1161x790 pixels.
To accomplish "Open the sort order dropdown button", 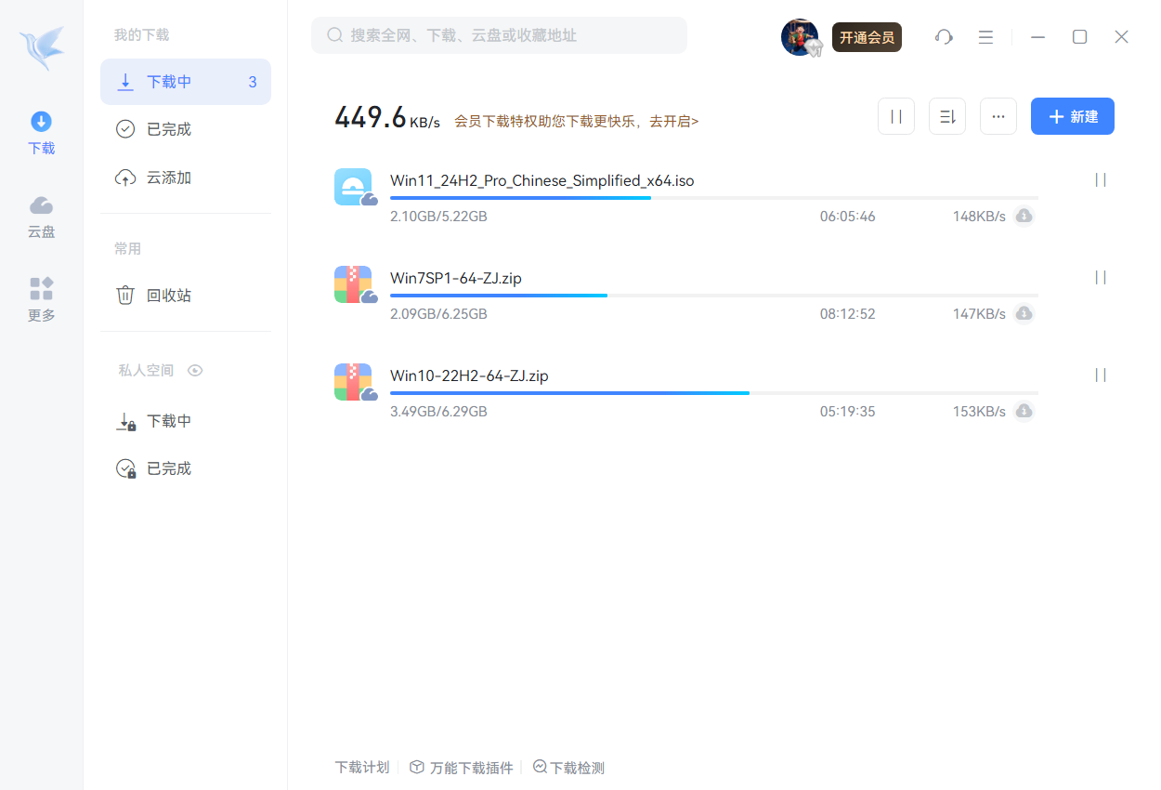I will click(x=947, y=116).
